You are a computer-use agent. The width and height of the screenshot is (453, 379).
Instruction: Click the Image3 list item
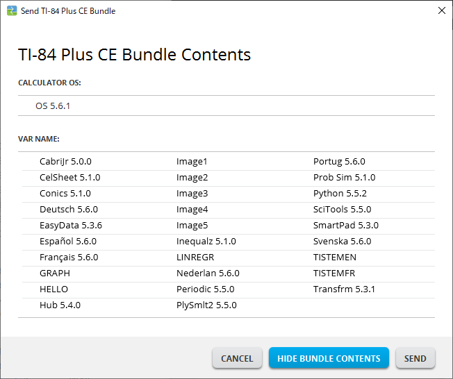(192, 194)
